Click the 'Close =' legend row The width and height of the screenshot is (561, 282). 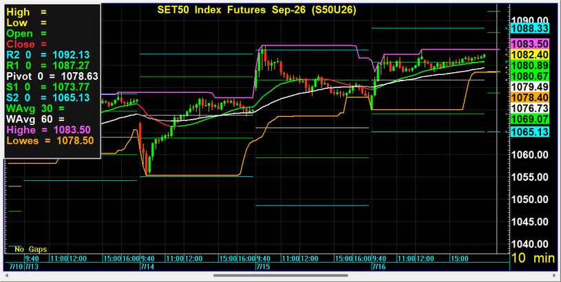[x=26, y=44]
